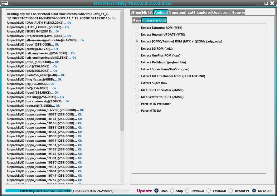Image resolution: width=277 pixels, height=196 pixels.
Task: Click log line UnpackByID [boot]
Action: point(33,45)
